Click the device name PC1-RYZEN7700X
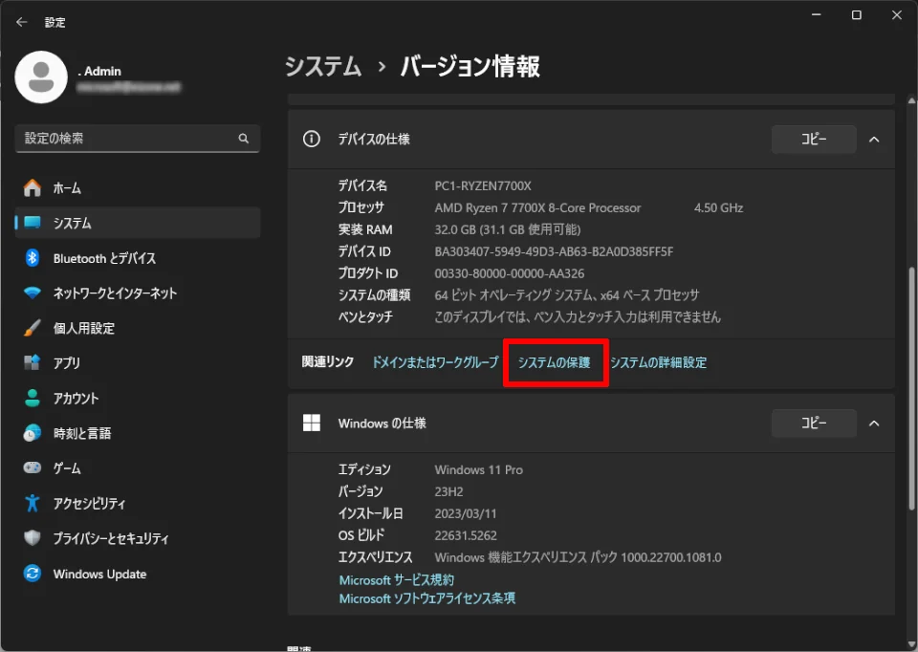This screenshot has width=918, height=652. pos(483,185)
